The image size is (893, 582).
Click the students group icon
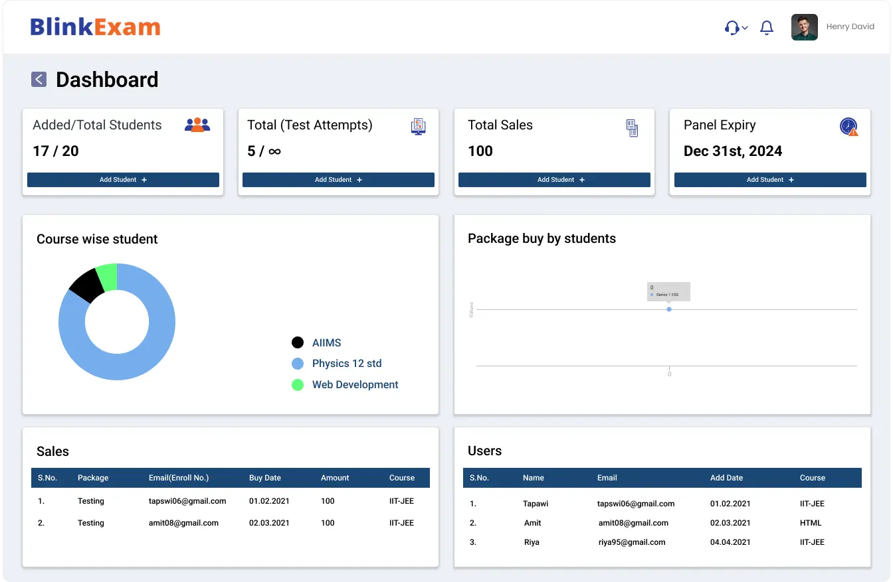point(197,125)
